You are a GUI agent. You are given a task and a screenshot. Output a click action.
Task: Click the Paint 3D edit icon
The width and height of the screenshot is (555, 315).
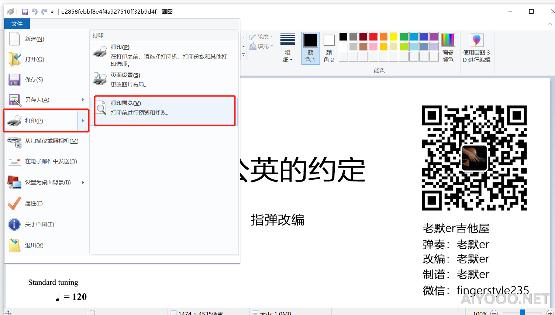(476, 40)
